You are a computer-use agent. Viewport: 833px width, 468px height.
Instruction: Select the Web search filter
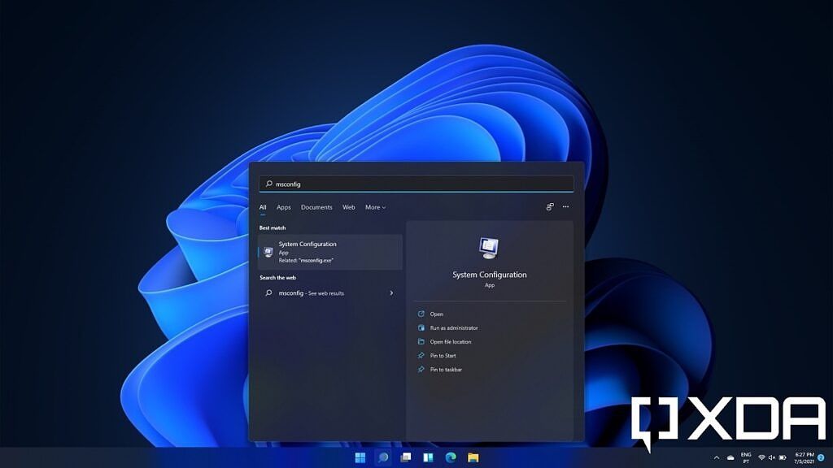point(348,207)
